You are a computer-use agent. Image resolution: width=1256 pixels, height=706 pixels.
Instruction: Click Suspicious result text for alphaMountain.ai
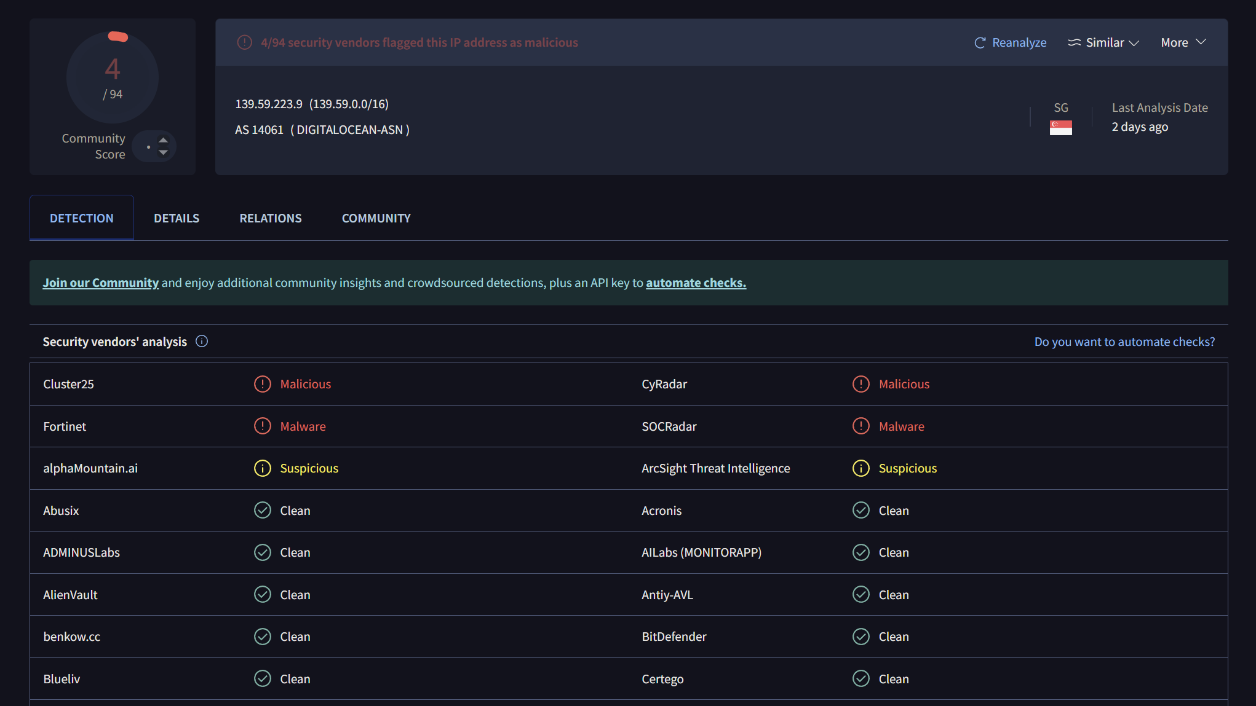tap(309, 468)
